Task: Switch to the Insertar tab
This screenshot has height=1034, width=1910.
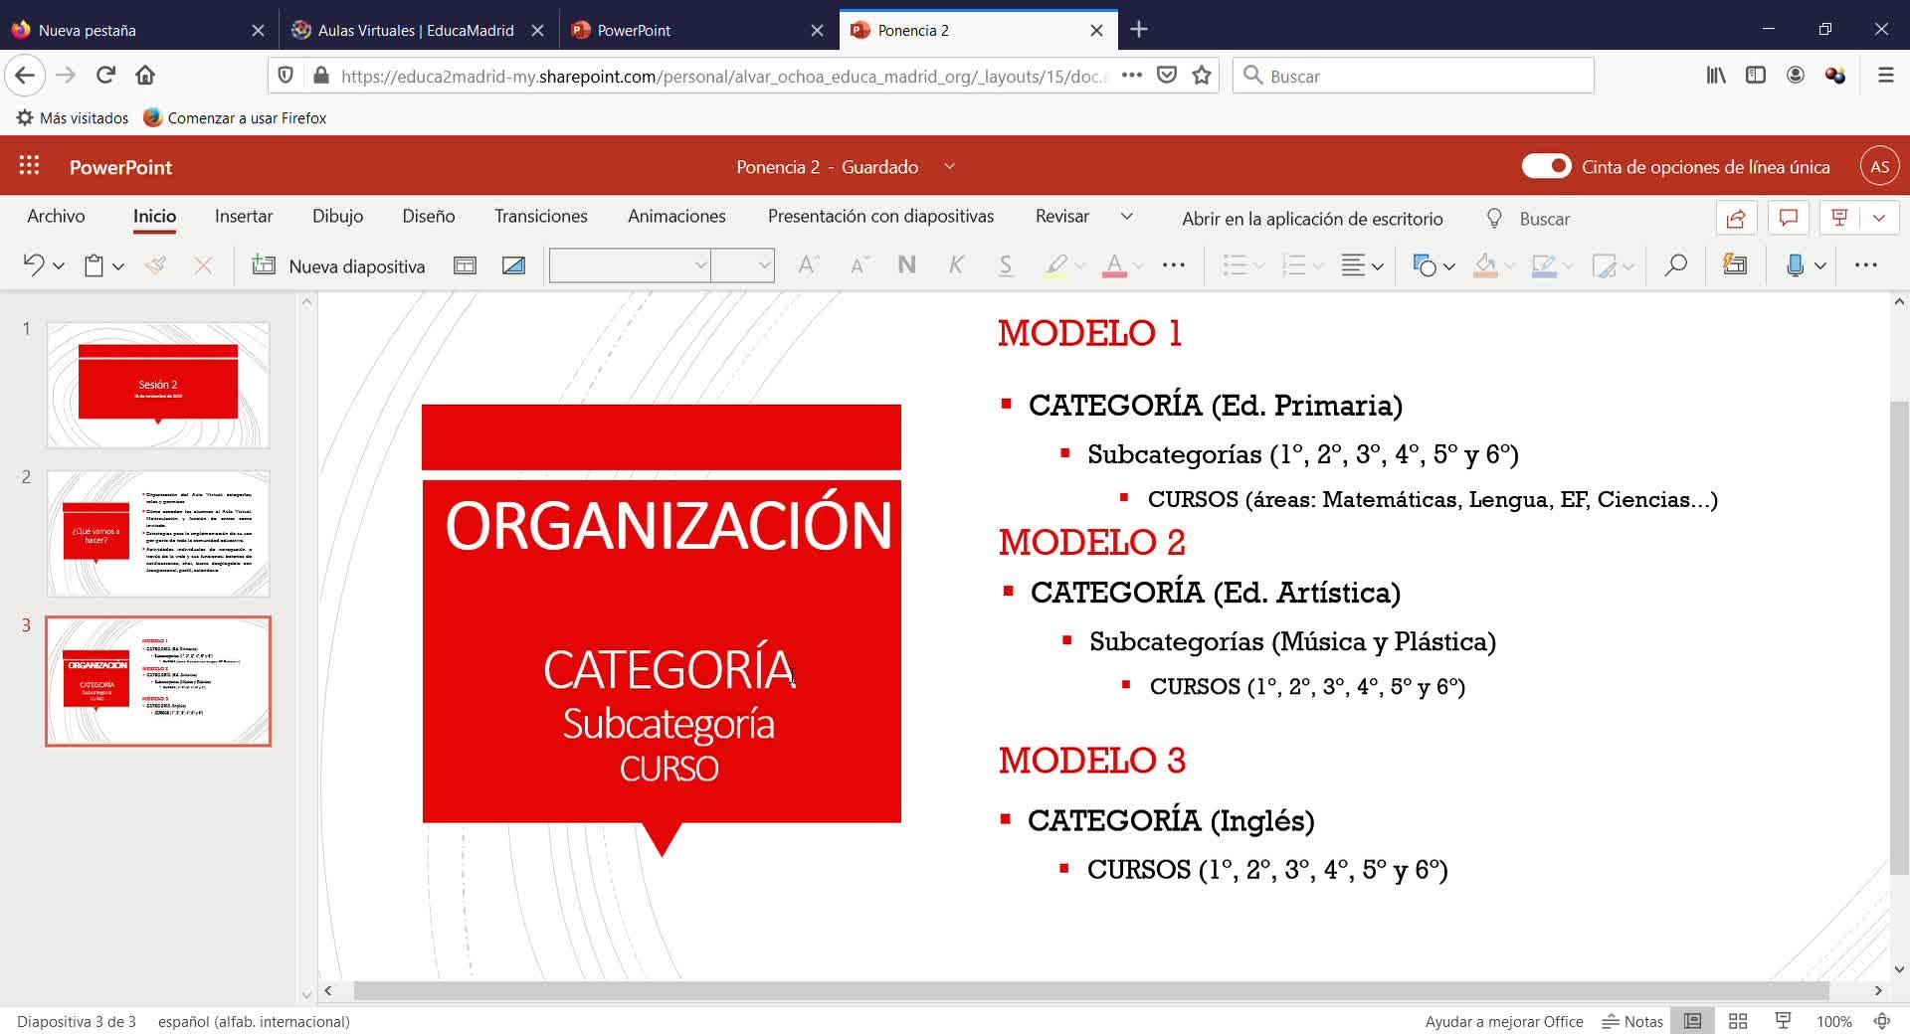Action: (244, 217)
